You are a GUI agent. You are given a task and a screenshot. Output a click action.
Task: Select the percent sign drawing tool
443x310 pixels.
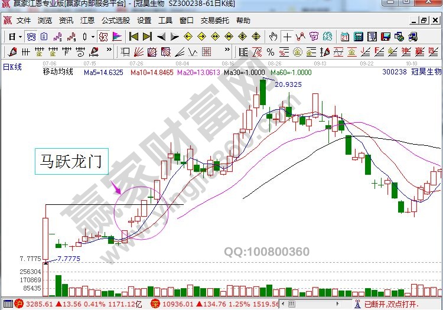coord(270,52)
